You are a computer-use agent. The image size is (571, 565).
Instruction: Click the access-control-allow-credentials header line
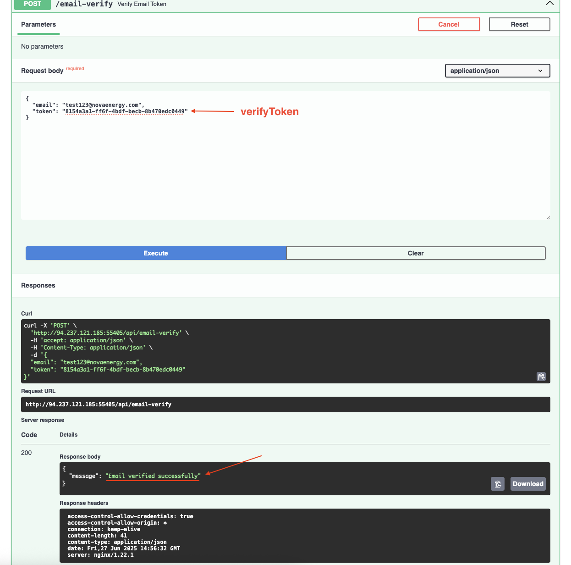130,516
